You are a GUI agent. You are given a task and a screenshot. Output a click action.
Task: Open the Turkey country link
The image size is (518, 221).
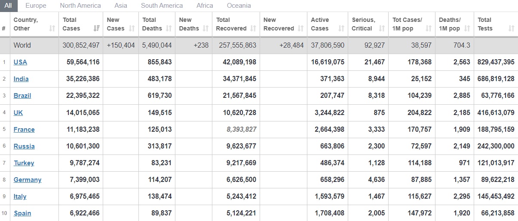tap(24, 163)
